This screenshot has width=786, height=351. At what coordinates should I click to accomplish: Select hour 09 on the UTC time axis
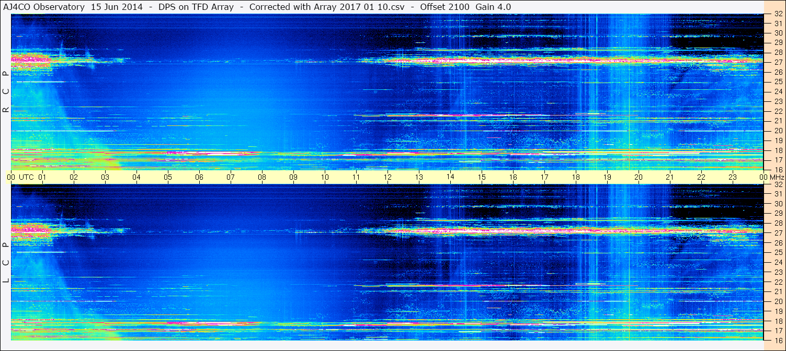coord(293,177)
